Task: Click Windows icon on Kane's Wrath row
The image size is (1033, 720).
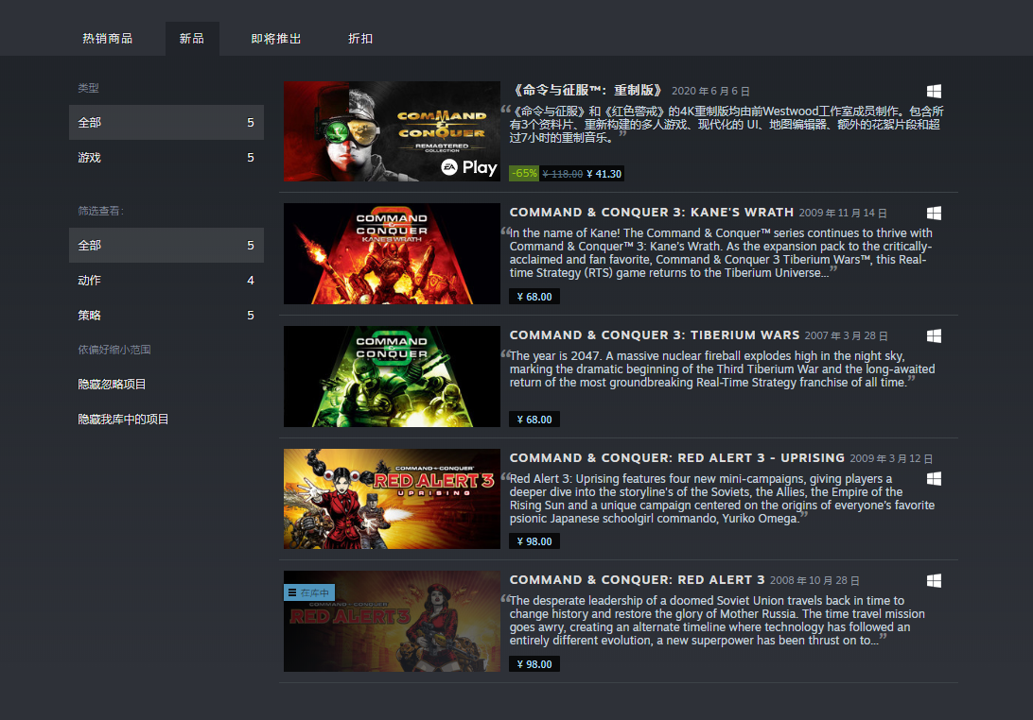Action: click(x=934, y=213)
